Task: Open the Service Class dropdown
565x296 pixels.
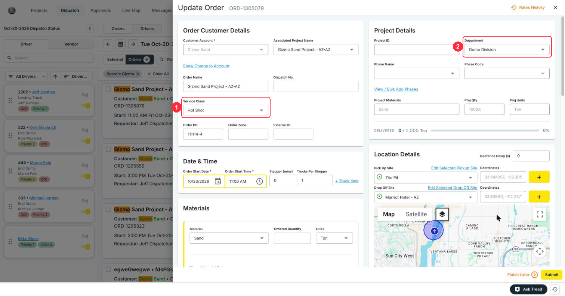Action: (x=225, y=110)
